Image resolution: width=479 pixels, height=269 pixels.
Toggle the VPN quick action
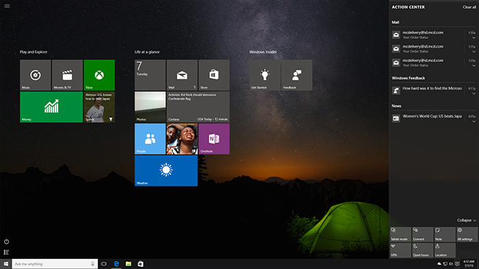tap(400, 250)
